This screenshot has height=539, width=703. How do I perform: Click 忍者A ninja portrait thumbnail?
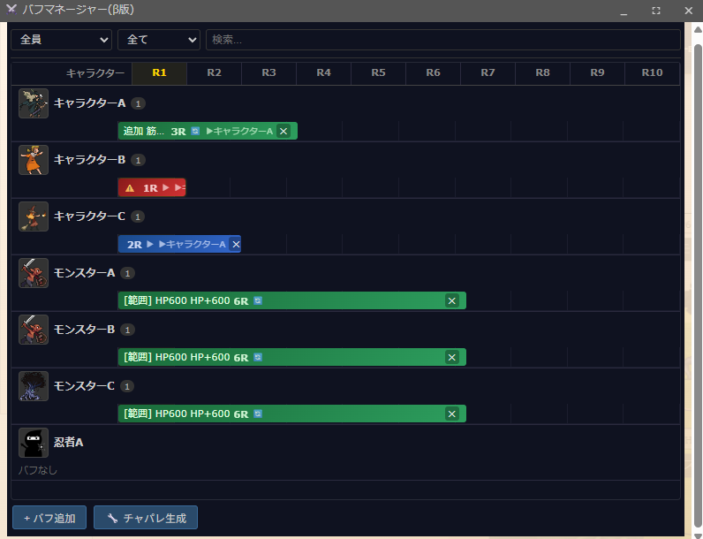(34, 442)
